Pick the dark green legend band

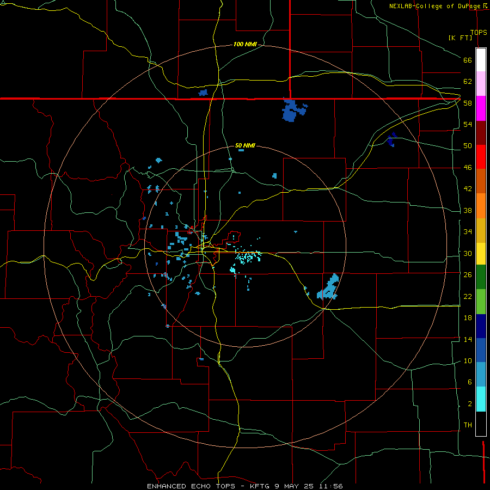click(481, 277)
